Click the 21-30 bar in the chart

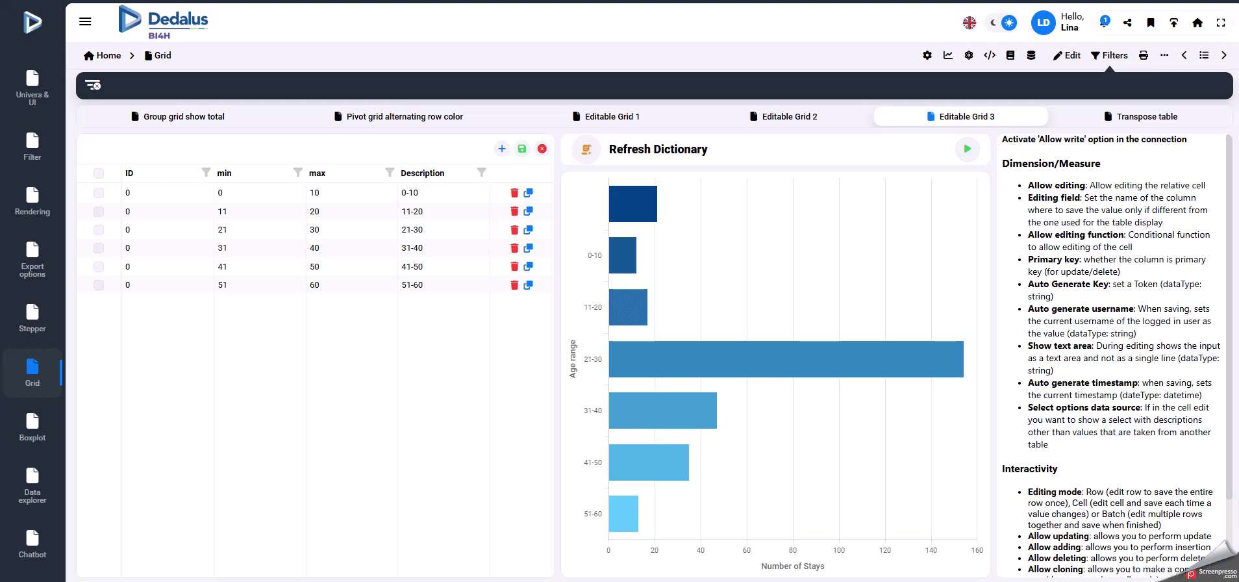tap(786, 359)
